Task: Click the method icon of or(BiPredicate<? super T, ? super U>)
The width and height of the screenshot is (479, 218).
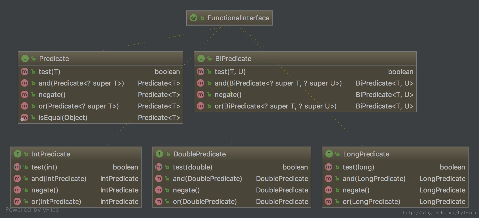Action: point(200,106)
